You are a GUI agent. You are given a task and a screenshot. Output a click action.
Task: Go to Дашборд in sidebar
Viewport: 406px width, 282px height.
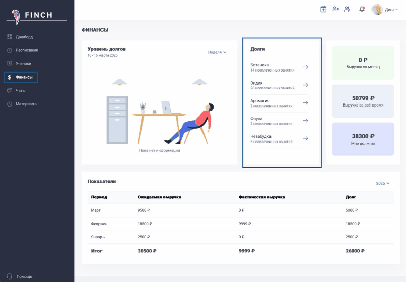24,37
